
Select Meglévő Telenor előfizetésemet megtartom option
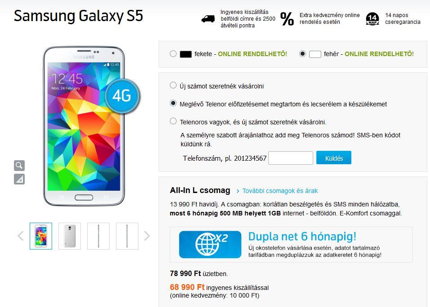(173, 103)
